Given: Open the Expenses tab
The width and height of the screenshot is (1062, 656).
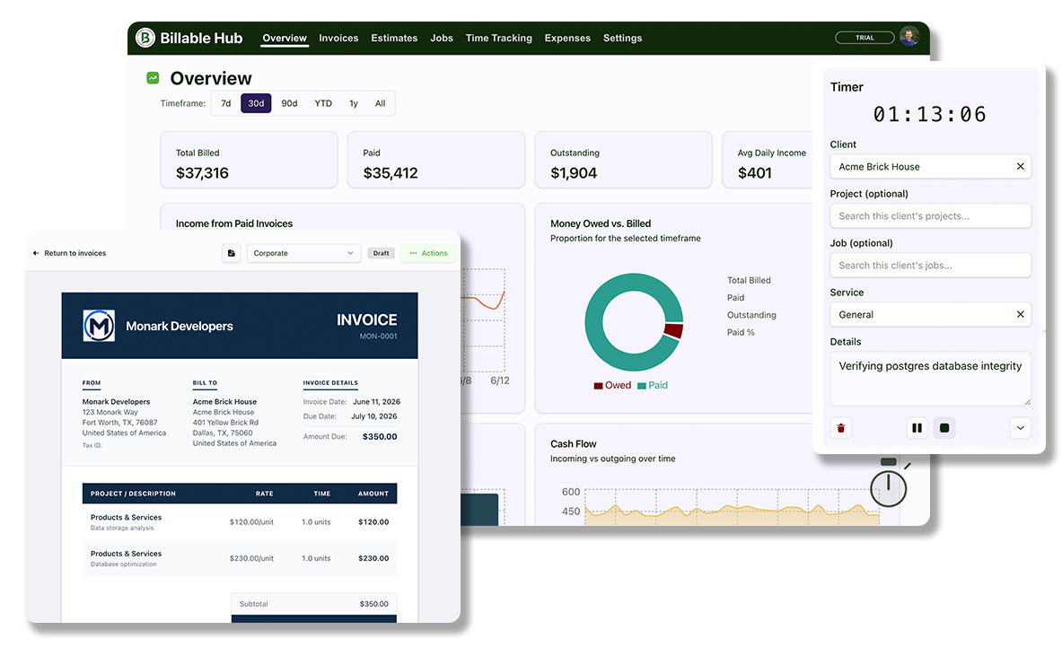Looking at the screenshot, I should tap(567, 38).
